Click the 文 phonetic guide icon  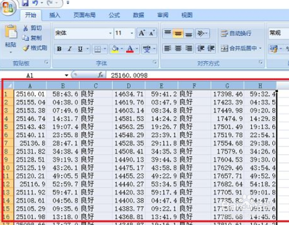[x=147, y=49]
